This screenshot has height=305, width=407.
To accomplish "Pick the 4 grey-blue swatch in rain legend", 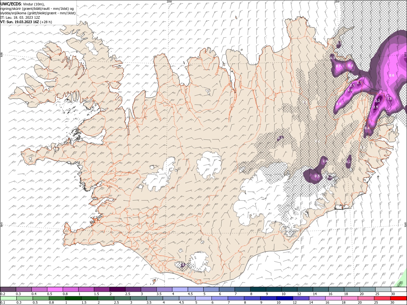I will coord(171,298).
